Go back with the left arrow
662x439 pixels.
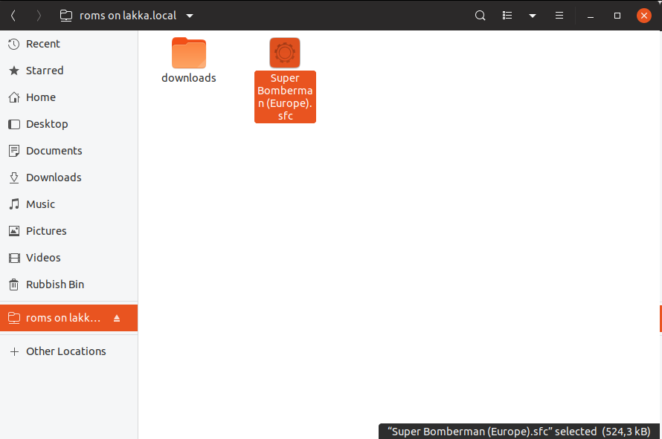pos(13,16)
